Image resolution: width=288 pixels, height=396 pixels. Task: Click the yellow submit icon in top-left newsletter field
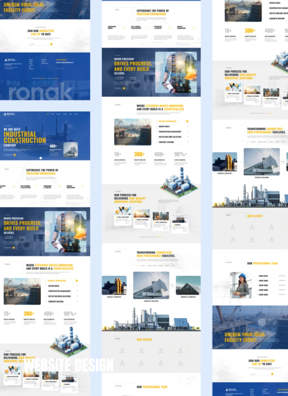[51, 44]
